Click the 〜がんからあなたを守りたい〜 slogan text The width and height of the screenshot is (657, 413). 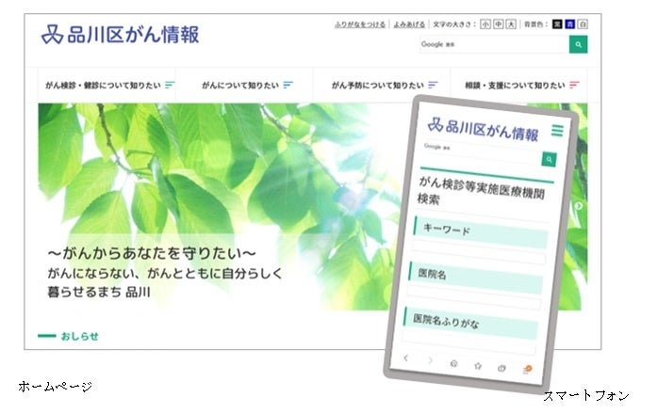[x=152, y=253]
